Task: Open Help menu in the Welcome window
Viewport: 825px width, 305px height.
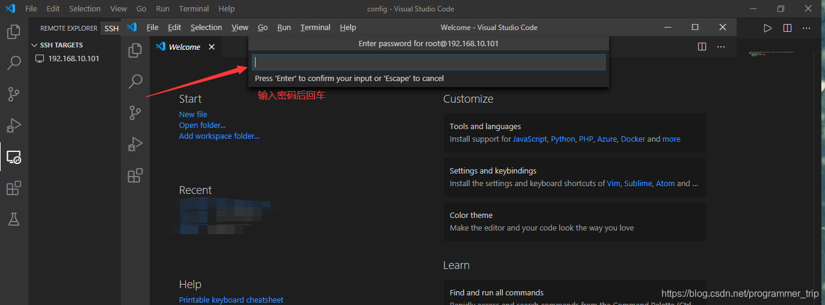Action: 348,28
